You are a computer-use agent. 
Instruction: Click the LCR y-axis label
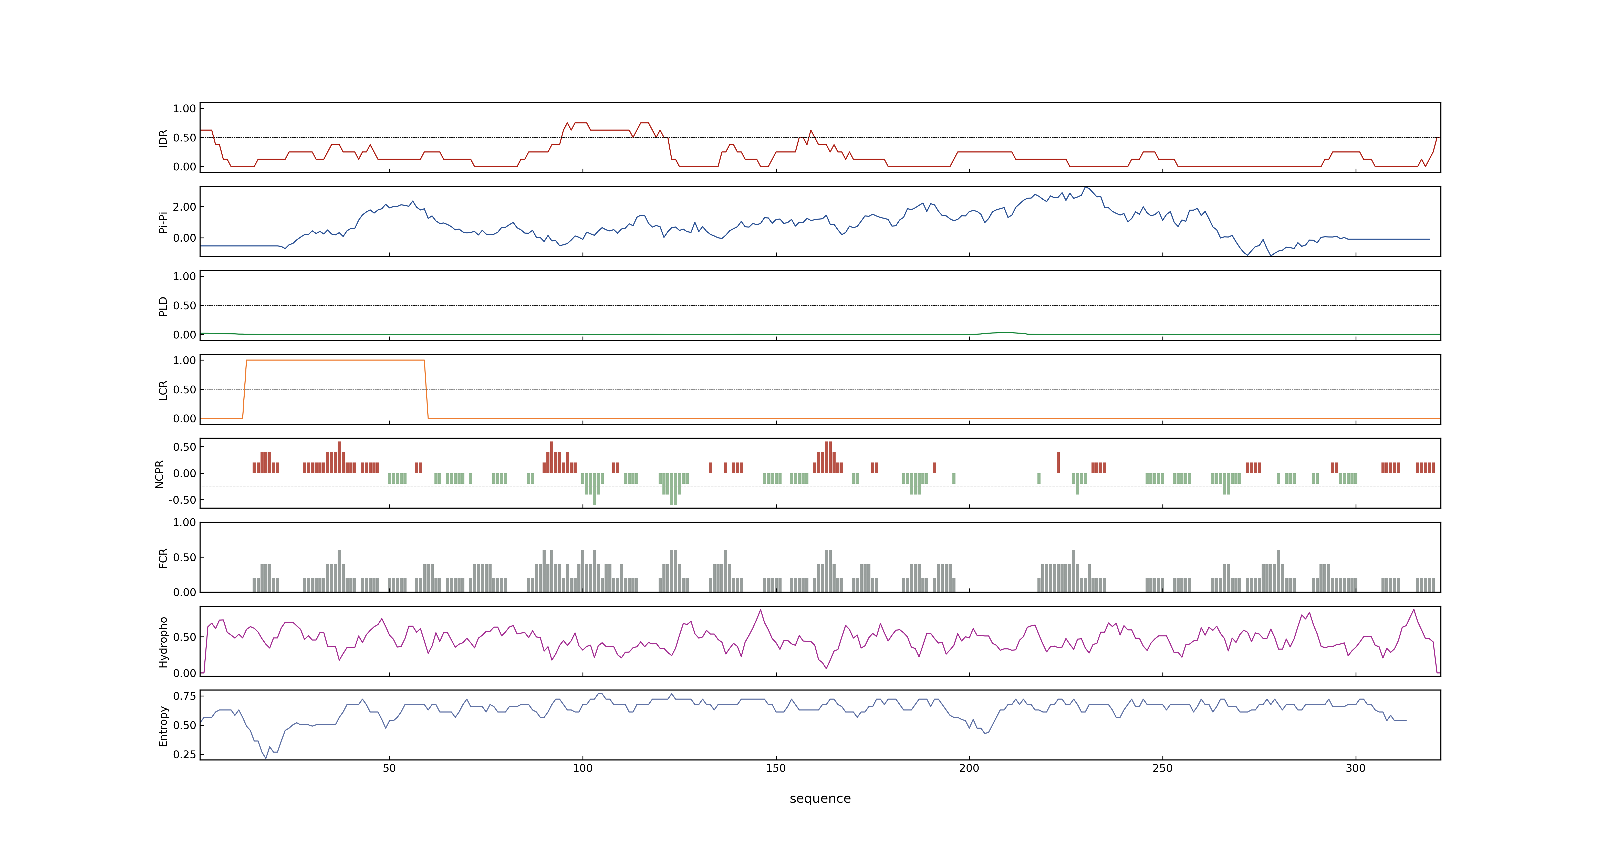pos(163,390)
